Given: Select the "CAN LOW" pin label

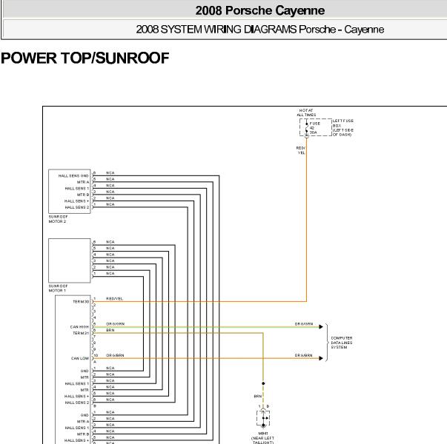Looking at the screenshot, I should 80,358.
